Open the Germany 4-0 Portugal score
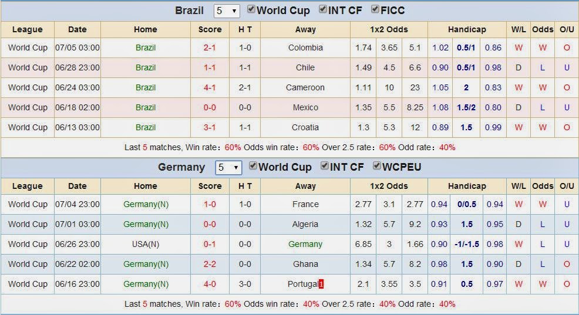This screenshot has height=315, width=579. pos(210,284)
